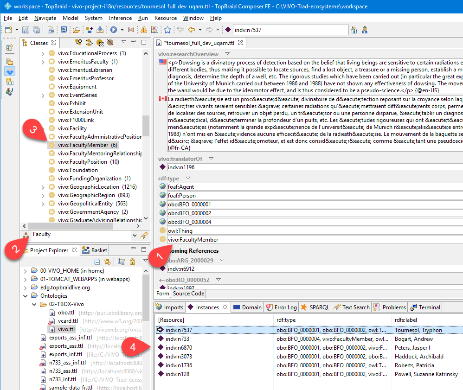Viewport: 463px width, 390px height.
Task: Click the Collapse All icon in Project Explorer
Action: coord(96,262)
